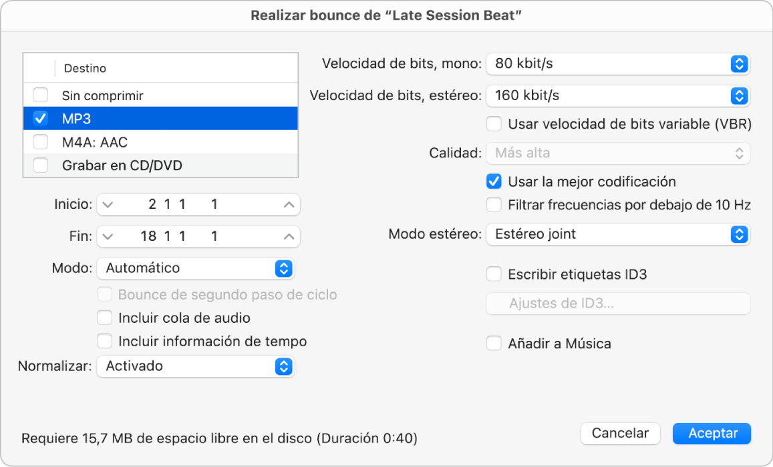Enable Usar velocidad de bits variable (VBR)
The height and width of the screenshot is (467, 773).
coord(494,123)
